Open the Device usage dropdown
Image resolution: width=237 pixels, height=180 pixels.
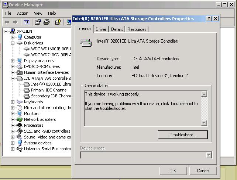pyautogui.click(x=209, y=155)
